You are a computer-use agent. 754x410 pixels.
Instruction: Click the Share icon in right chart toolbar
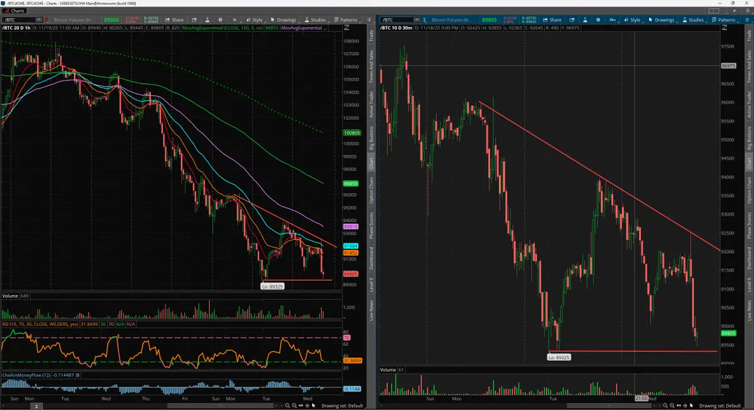coord(552,20)
